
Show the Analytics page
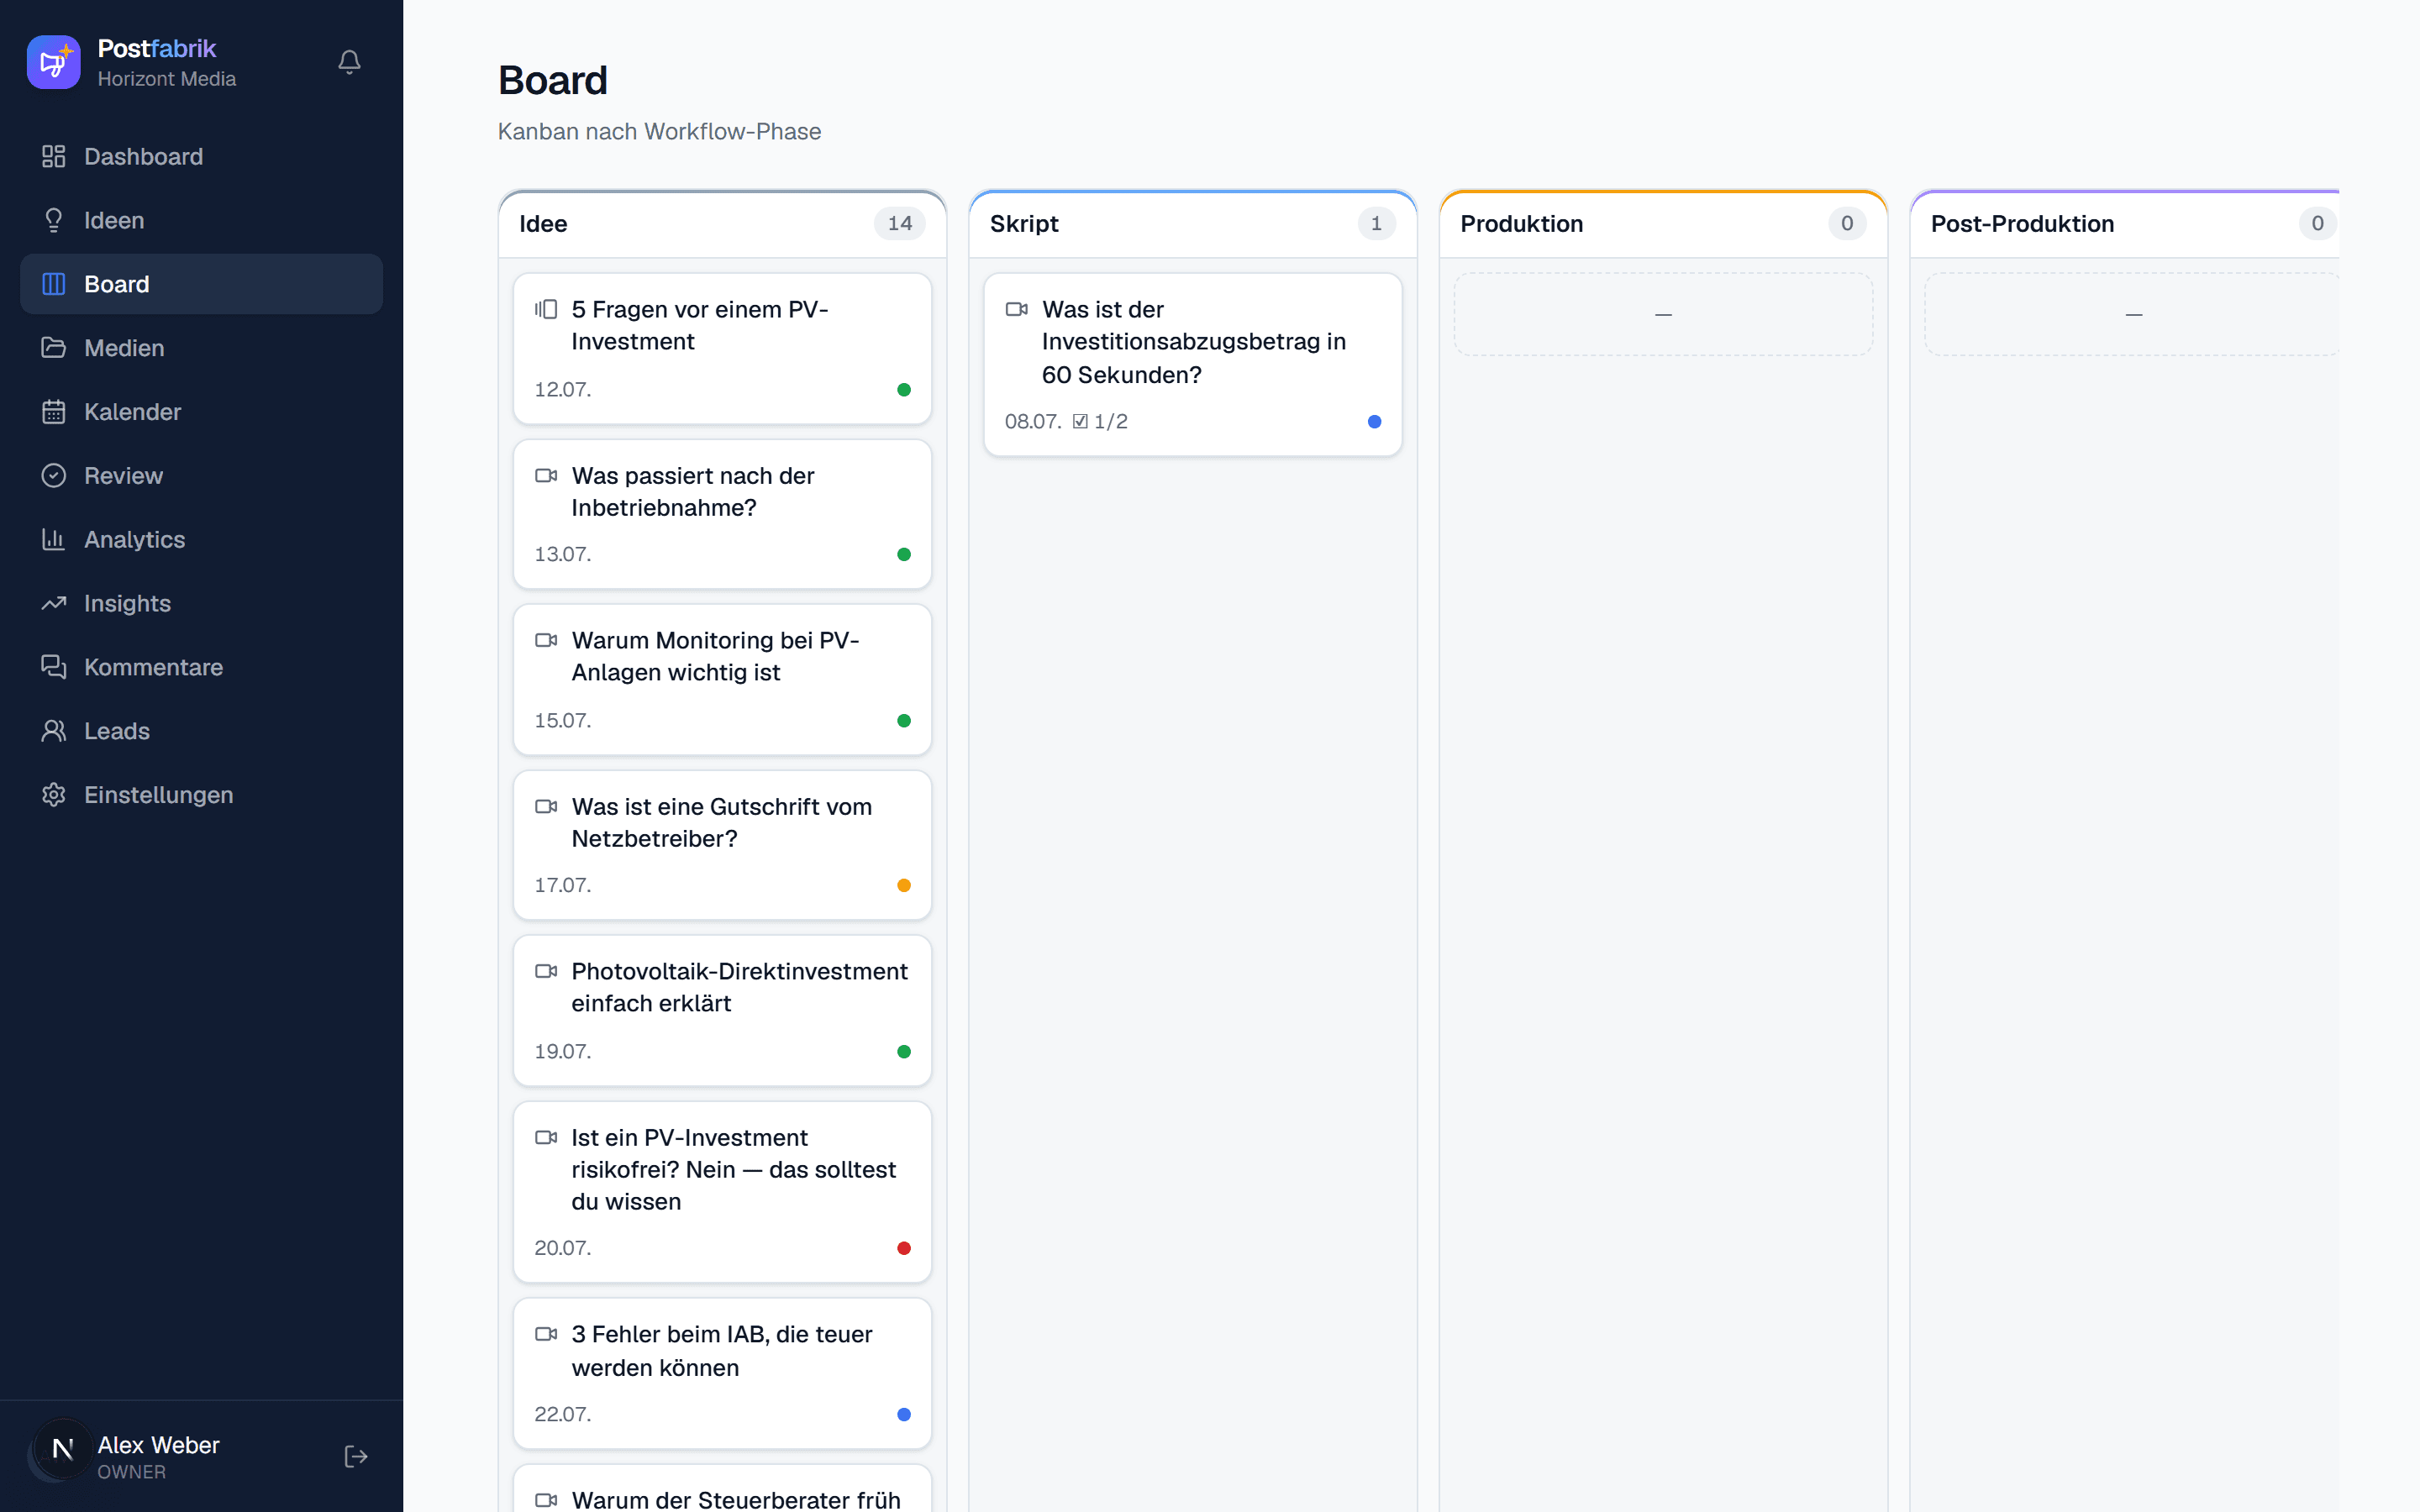pyautogui.click(x=201, y=539)
